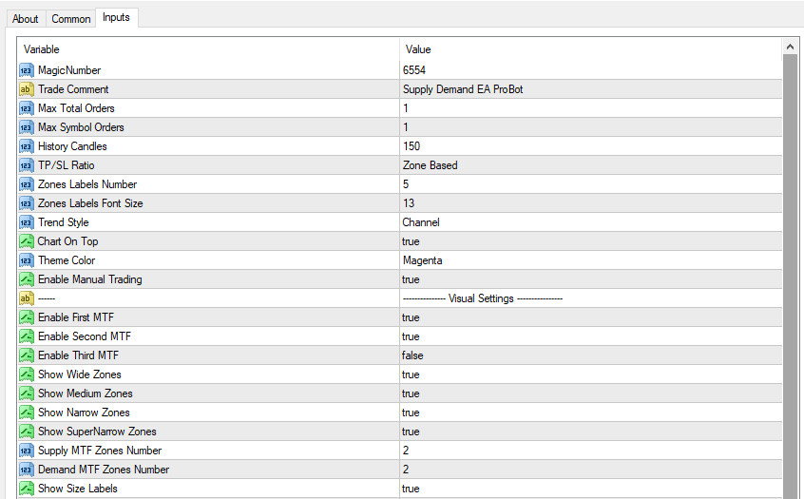
Task: Switch to the About tab
Action: tap(26, 19)
